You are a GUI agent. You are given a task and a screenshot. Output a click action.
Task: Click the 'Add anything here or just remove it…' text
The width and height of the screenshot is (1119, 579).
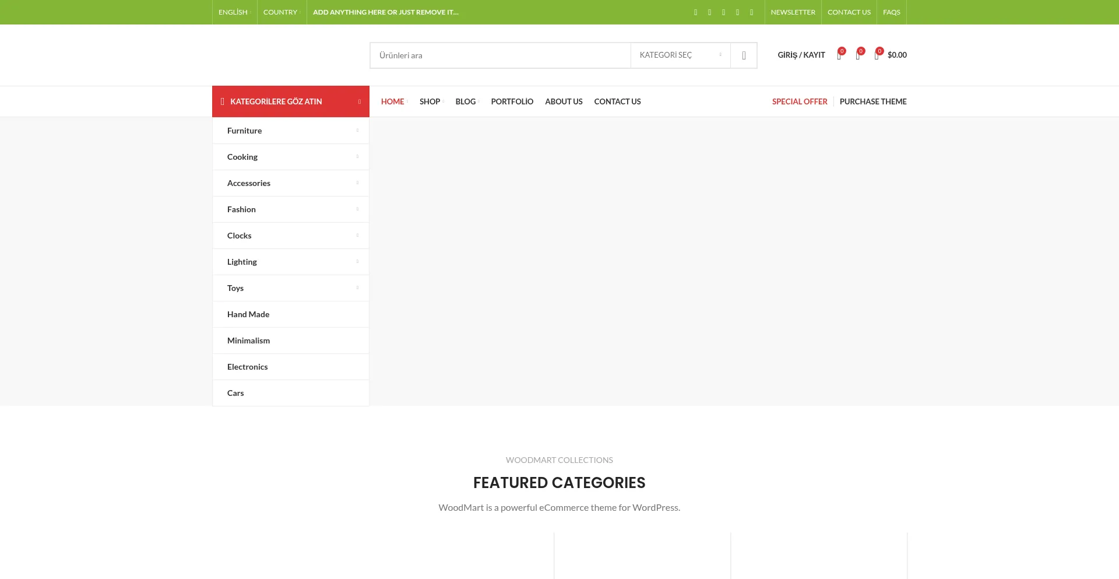[386, 12]
